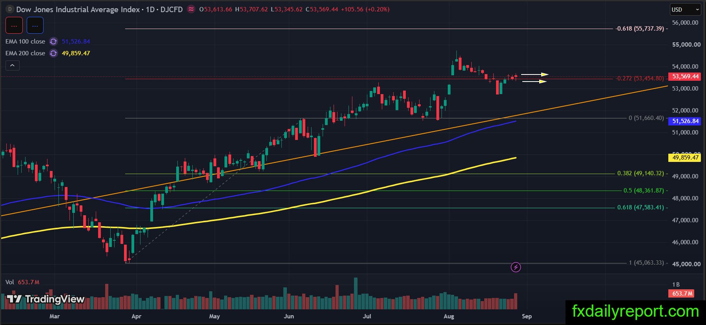Screen dimensions: 706x325
Task: Click the 48,000.00 price axis label
Action: click(x=685, y=198)
